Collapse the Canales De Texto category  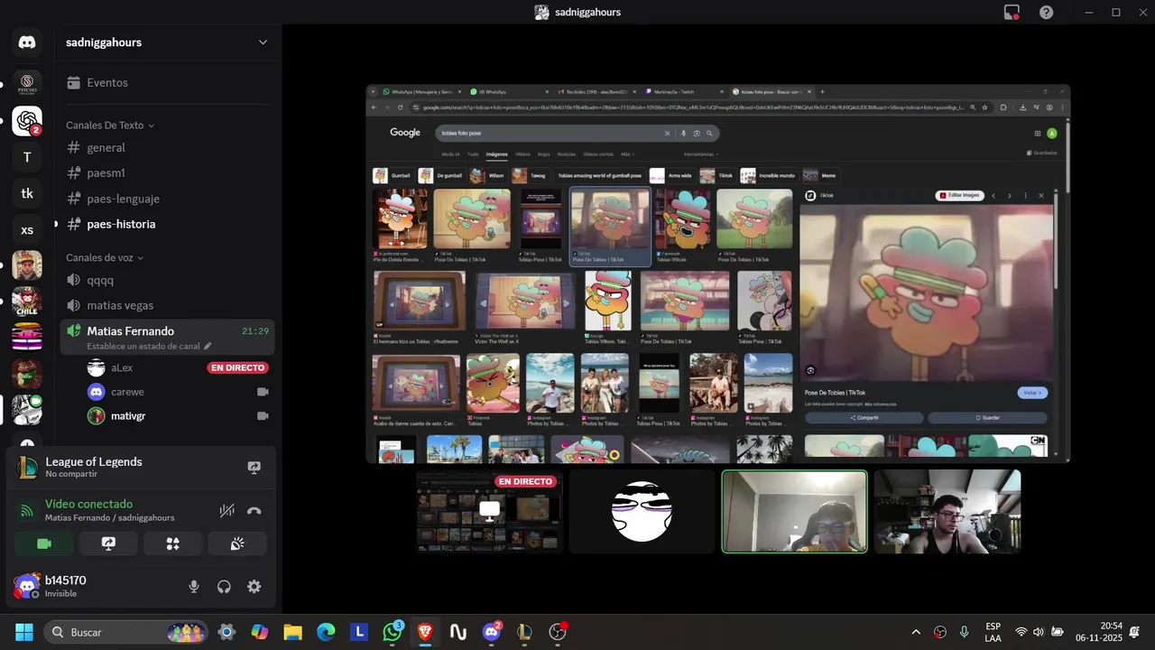[110, 125]
